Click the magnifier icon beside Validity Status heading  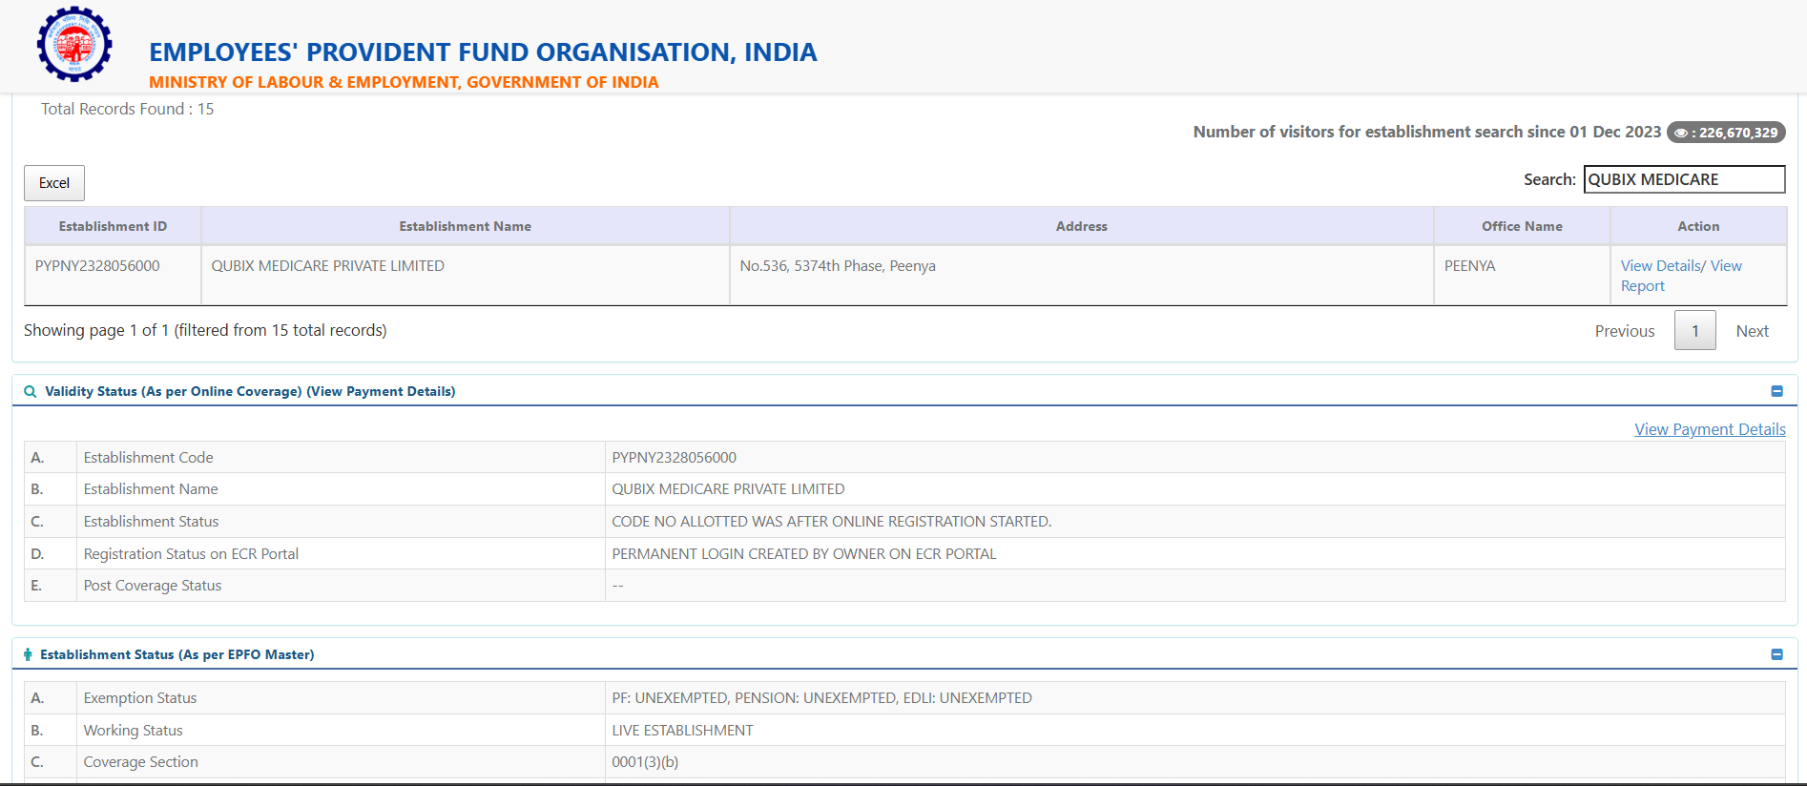click(30, 392)
